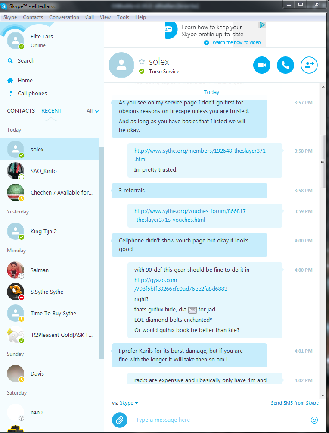Open the Tools menu
The image size is (329, 433).
[123, 17]
